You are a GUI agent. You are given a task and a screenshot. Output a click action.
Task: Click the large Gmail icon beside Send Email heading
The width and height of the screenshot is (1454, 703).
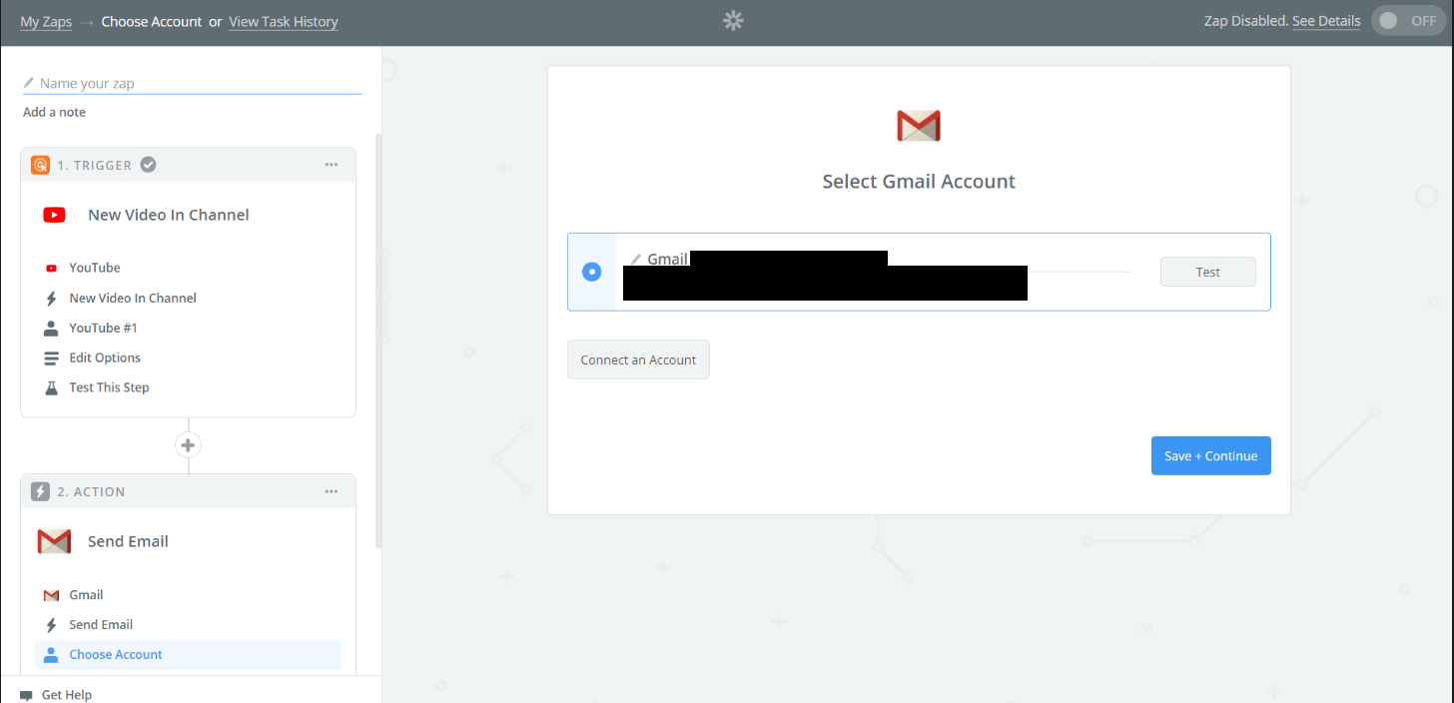pyautogui.click(x=54, y=541)
